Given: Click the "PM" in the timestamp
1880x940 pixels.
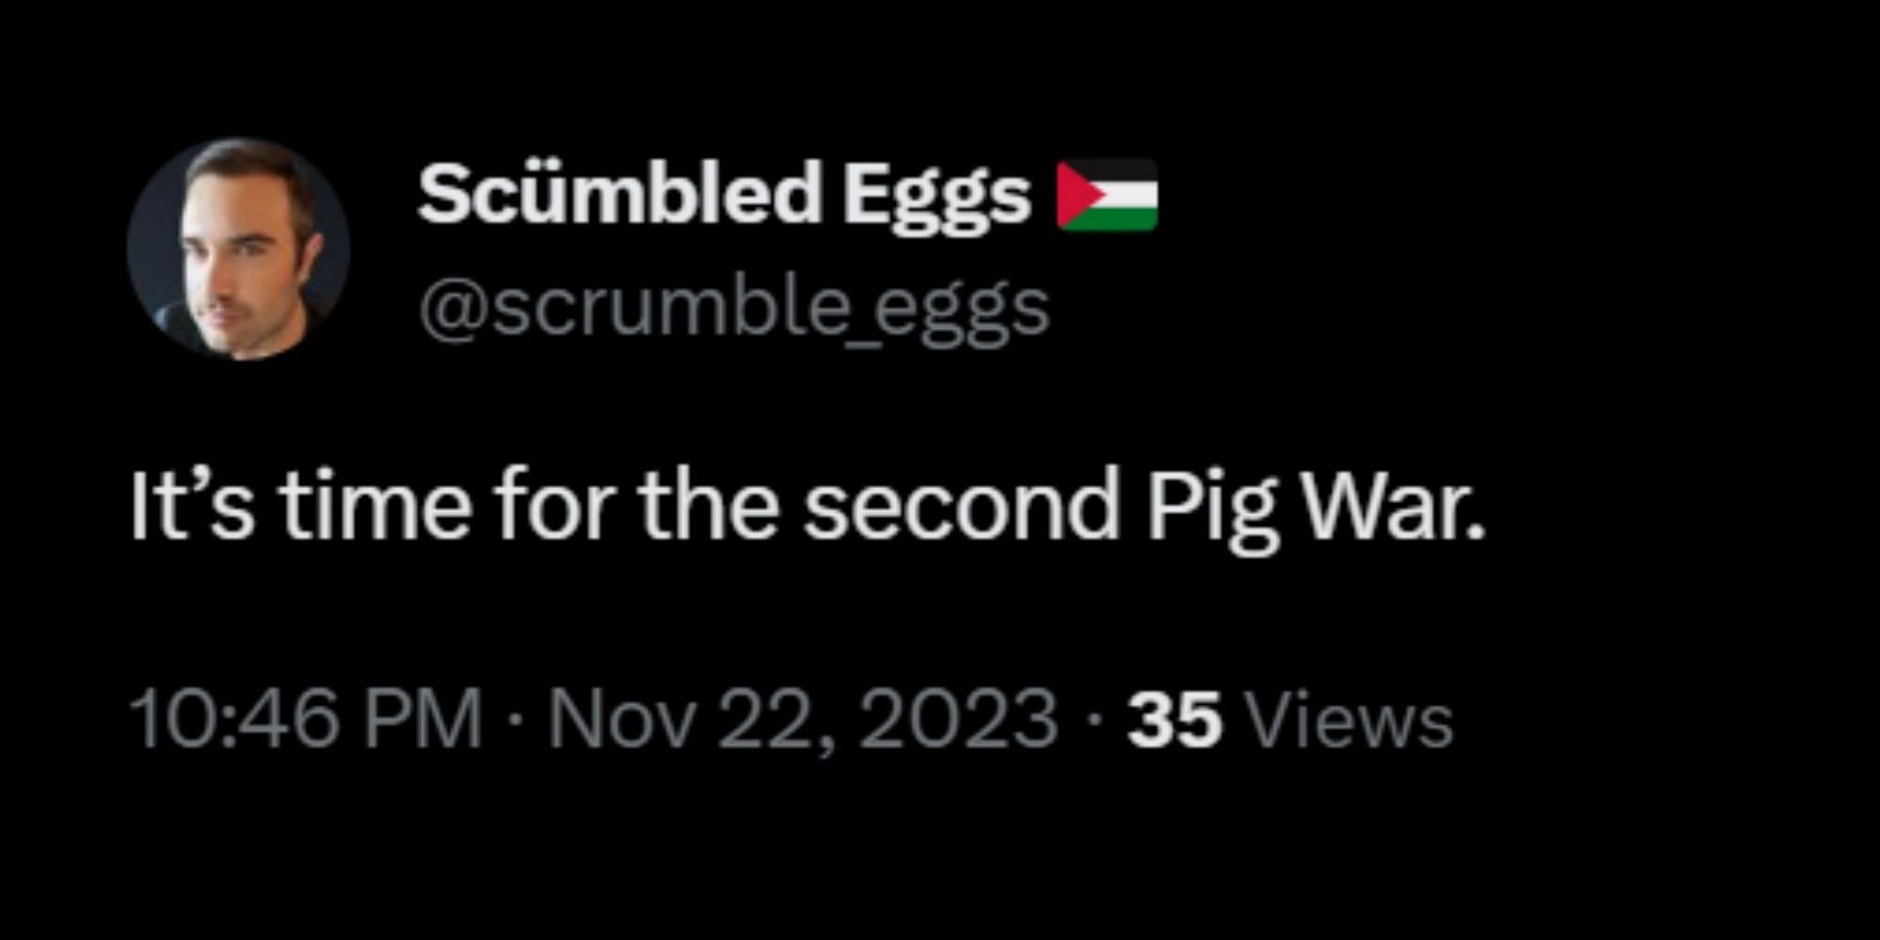Looking at the screenshot, I should tap(423, 720).
